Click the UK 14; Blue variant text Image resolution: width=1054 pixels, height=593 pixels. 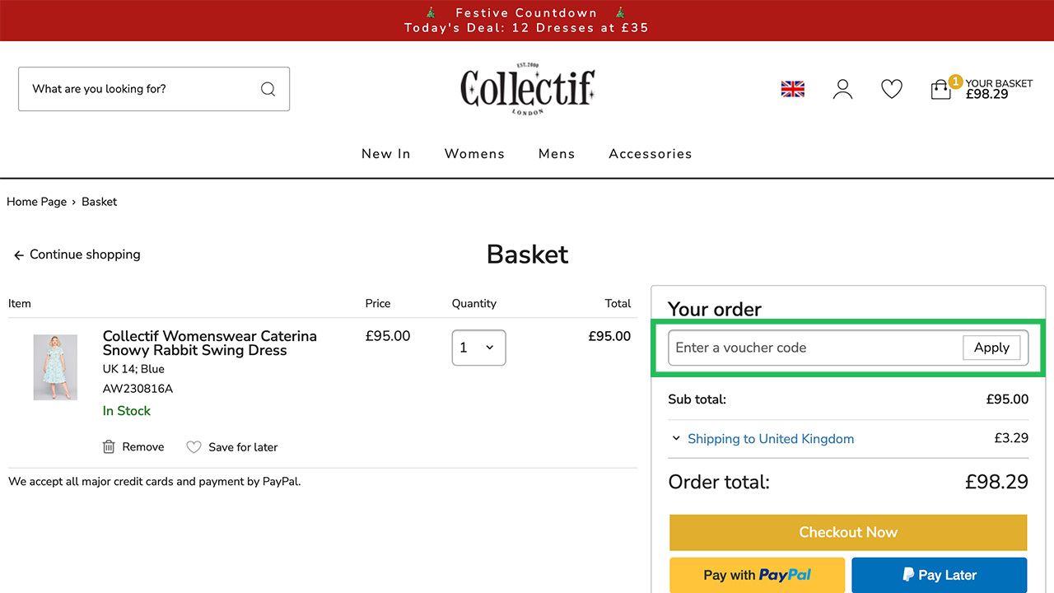[133, 369]
